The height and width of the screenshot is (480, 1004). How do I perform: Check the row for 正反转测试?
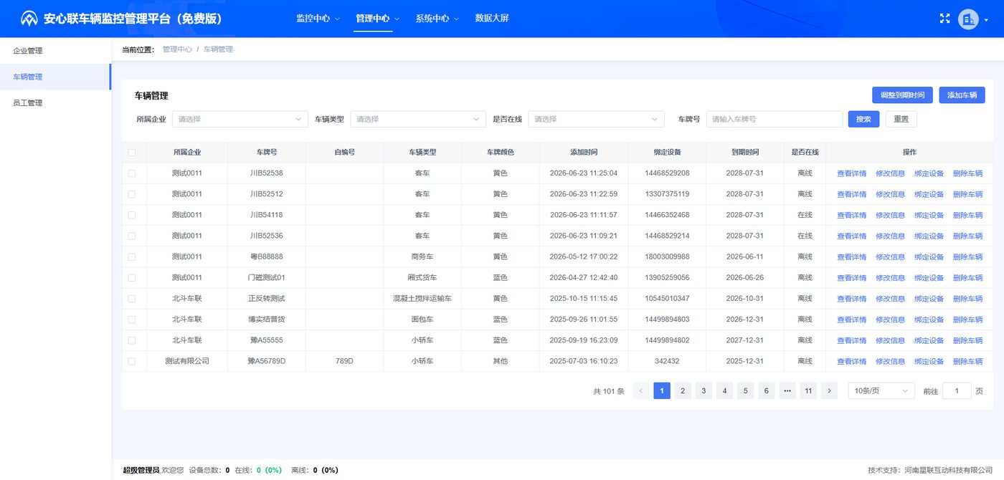point(131,298)
